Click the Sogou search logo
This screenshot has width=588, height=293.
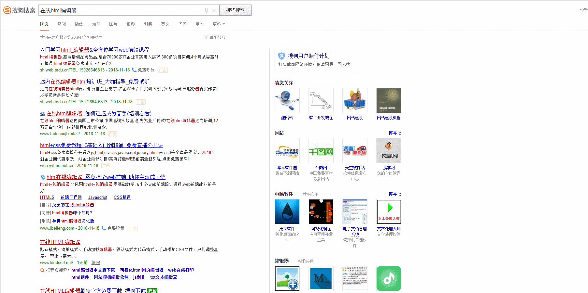pyautogui.click(x=19, y=10)
